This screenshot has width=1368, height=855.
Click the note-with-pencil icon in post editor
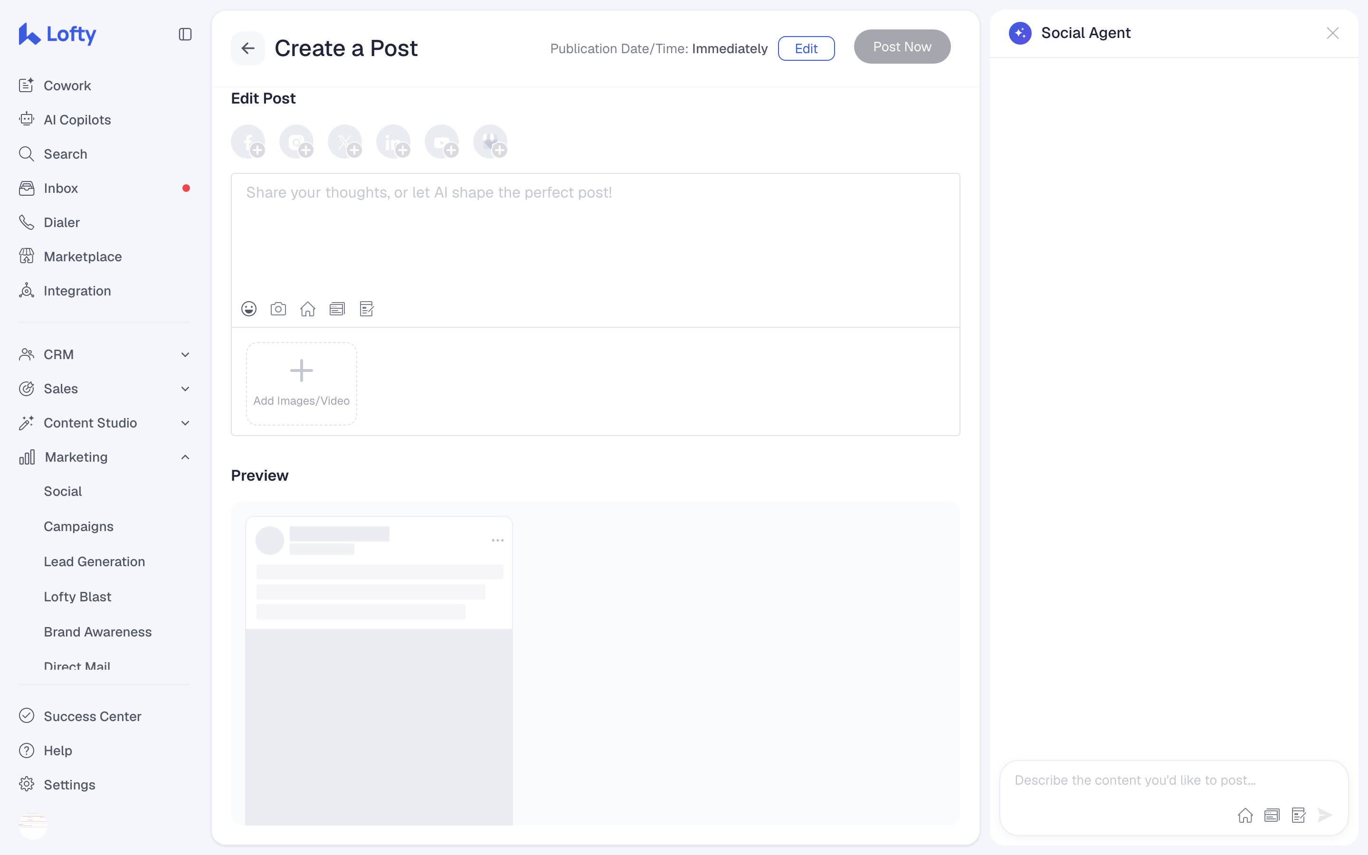366,309
